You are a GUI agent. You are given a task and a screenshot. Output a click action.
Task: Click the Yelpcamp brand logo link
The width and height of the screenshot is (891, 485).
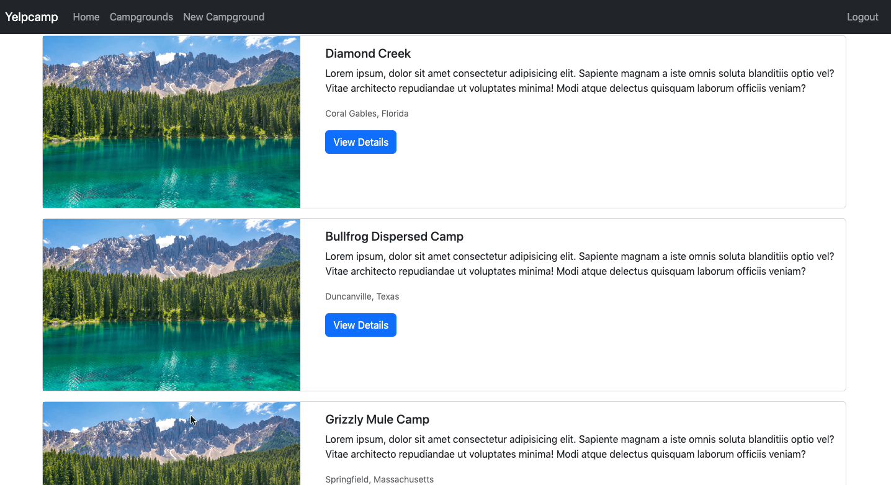coord(32,17)
